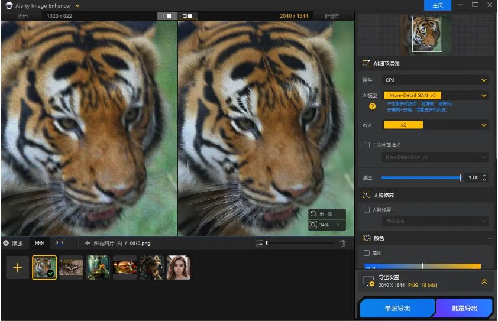
Task: Click the green check badge on tiger thumbnail
Action: [x=50, y=273]
